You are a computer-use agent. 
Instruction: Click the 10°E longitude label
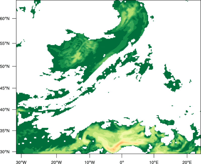(154, 162)
